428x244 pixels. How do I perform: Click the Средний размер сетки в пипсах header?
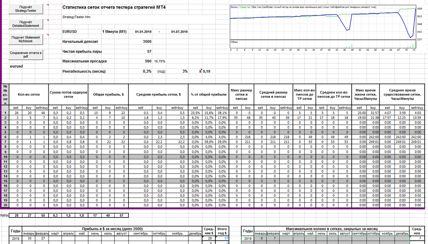coord(273,95)
